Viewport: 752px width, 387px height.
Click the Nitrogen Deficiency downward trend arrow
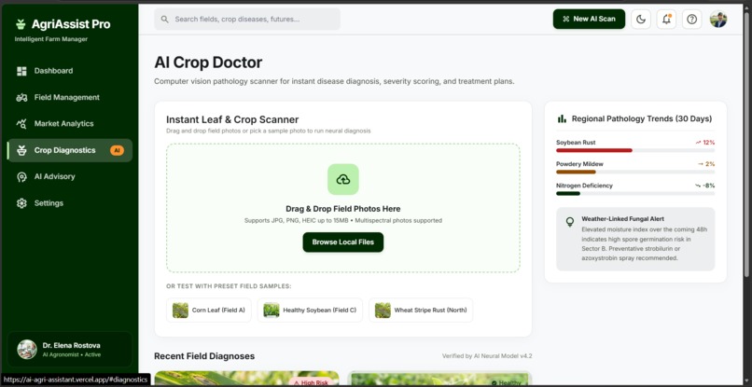click(698, 186)
